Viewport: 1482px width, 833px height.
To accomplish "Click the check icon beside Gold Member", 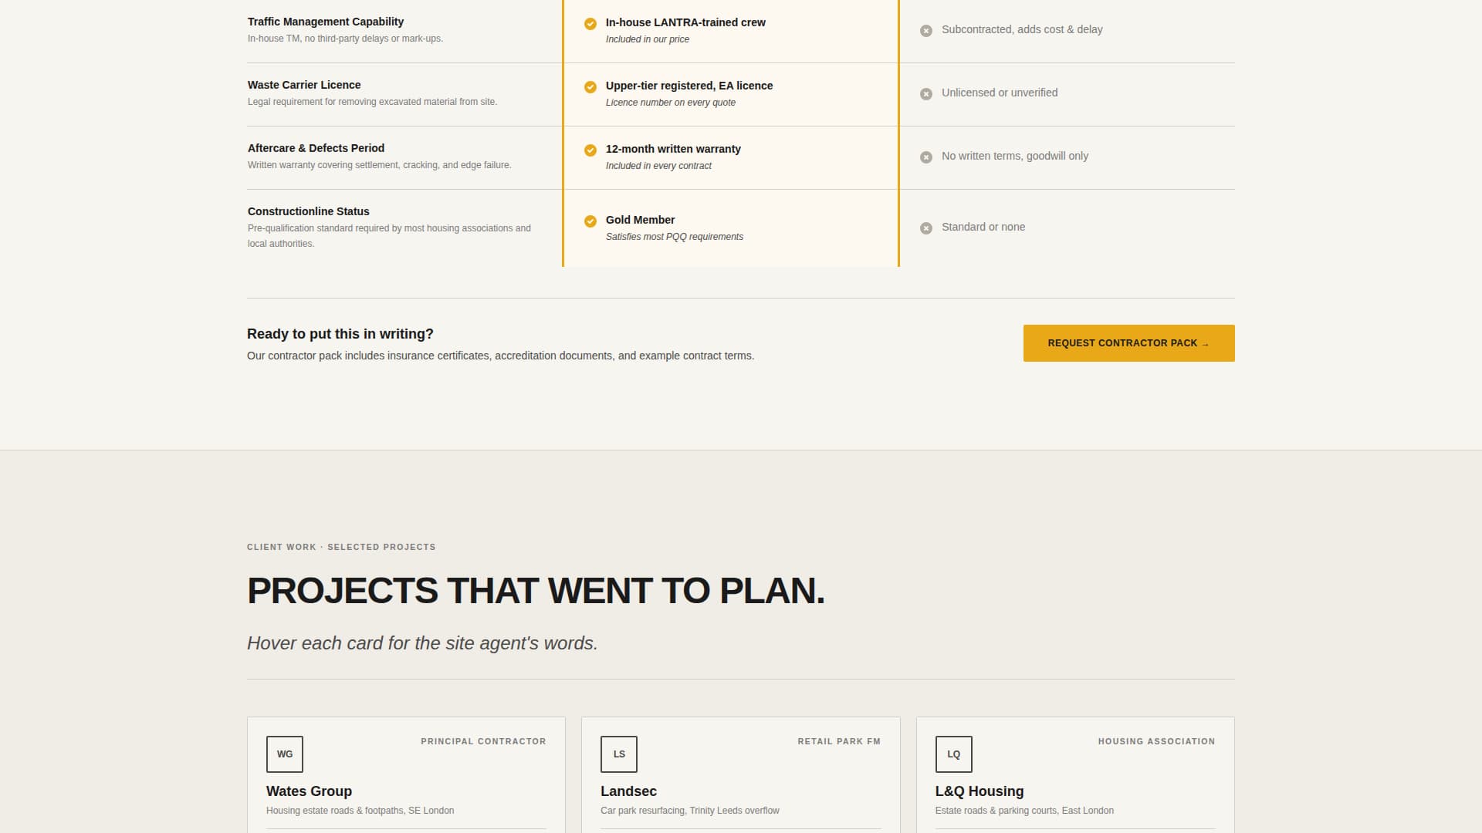I will pyautogui.click(x=590, y=221).
